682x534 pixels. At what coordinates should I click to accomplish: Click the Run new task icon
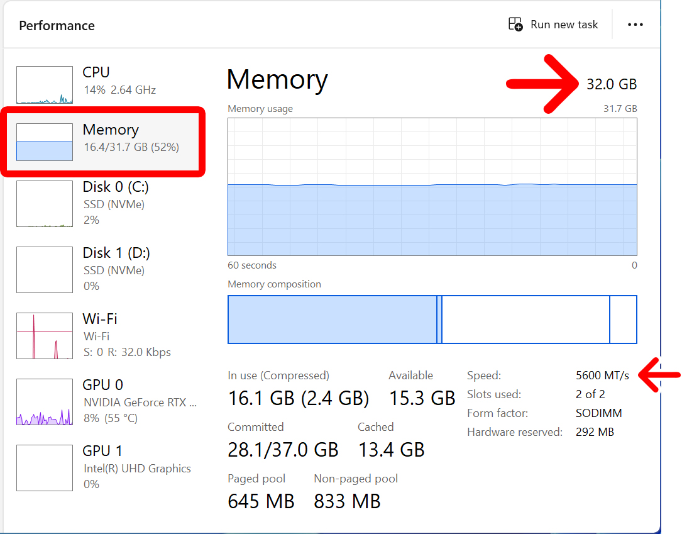tap(515, 24)
